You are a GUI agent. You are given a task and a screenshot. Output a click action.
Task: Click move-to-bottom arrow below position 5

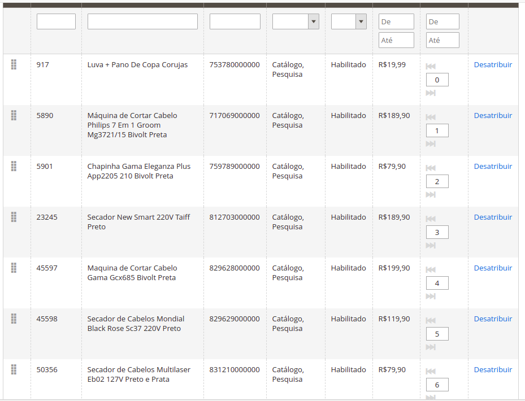431,347
